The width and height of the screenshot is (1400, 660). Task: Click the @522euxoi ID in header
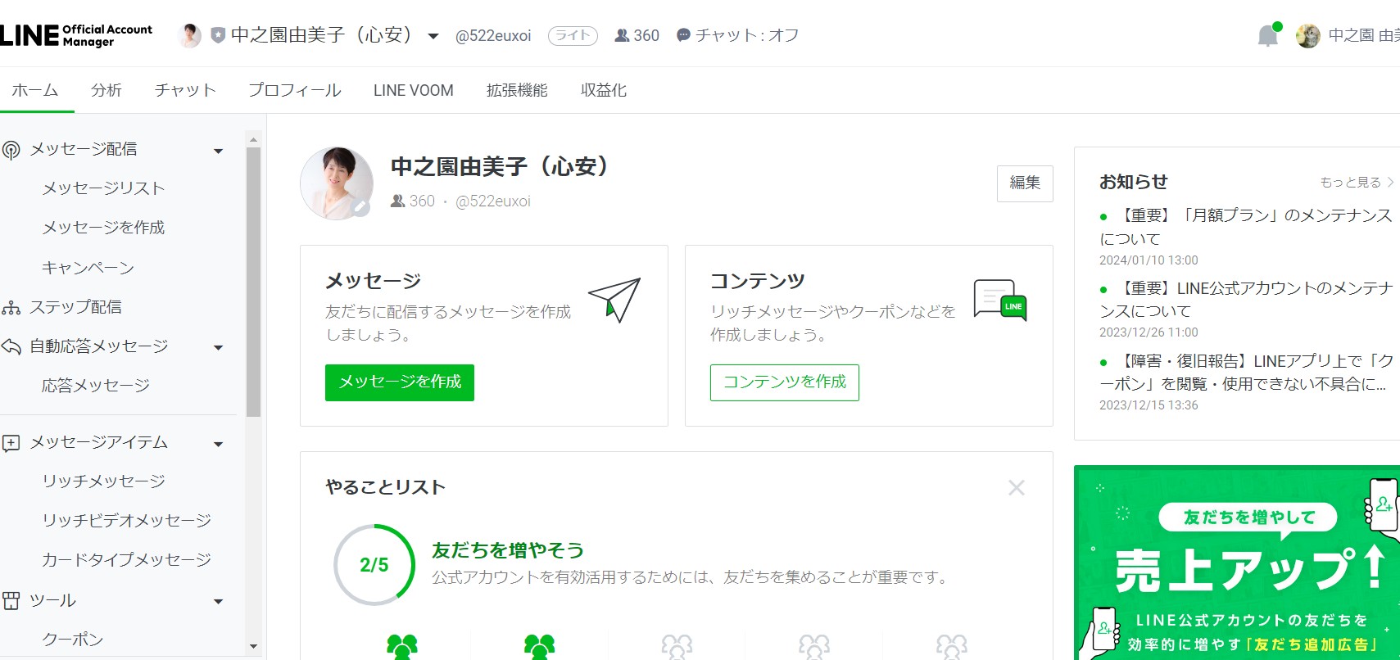[493, 36]
